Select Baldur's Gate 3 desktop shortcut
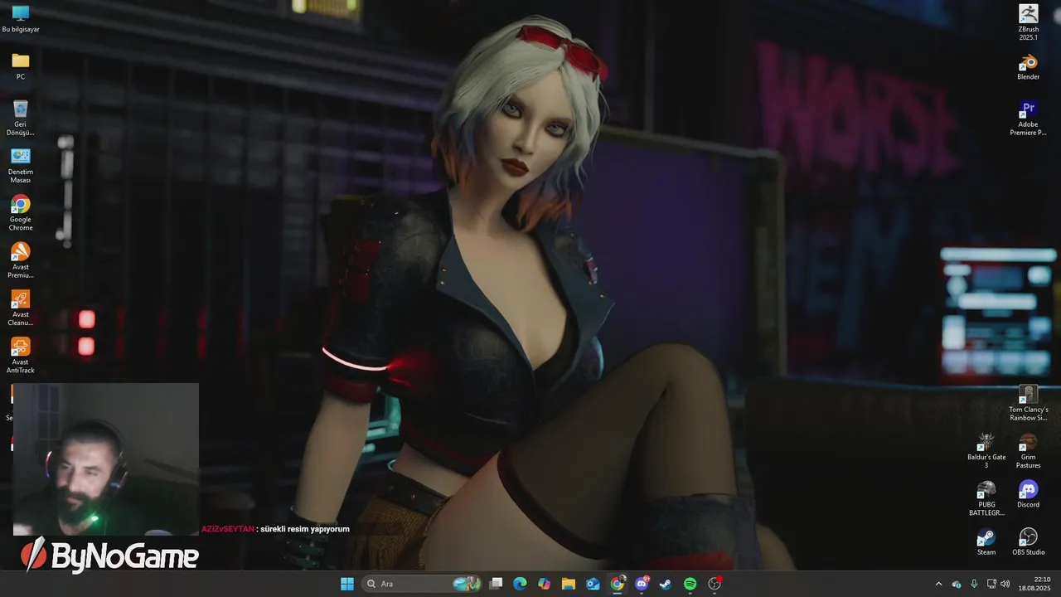The width and height of the screenshot is (1061, 597). tap(986, 450)
